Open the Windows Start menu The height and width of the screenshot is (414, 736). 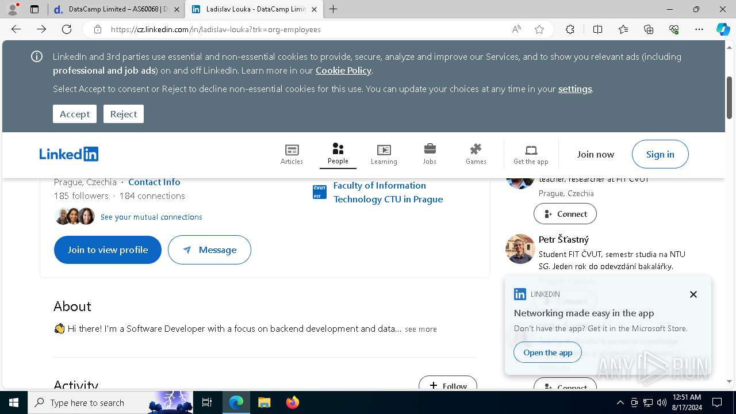click(14, 402)
